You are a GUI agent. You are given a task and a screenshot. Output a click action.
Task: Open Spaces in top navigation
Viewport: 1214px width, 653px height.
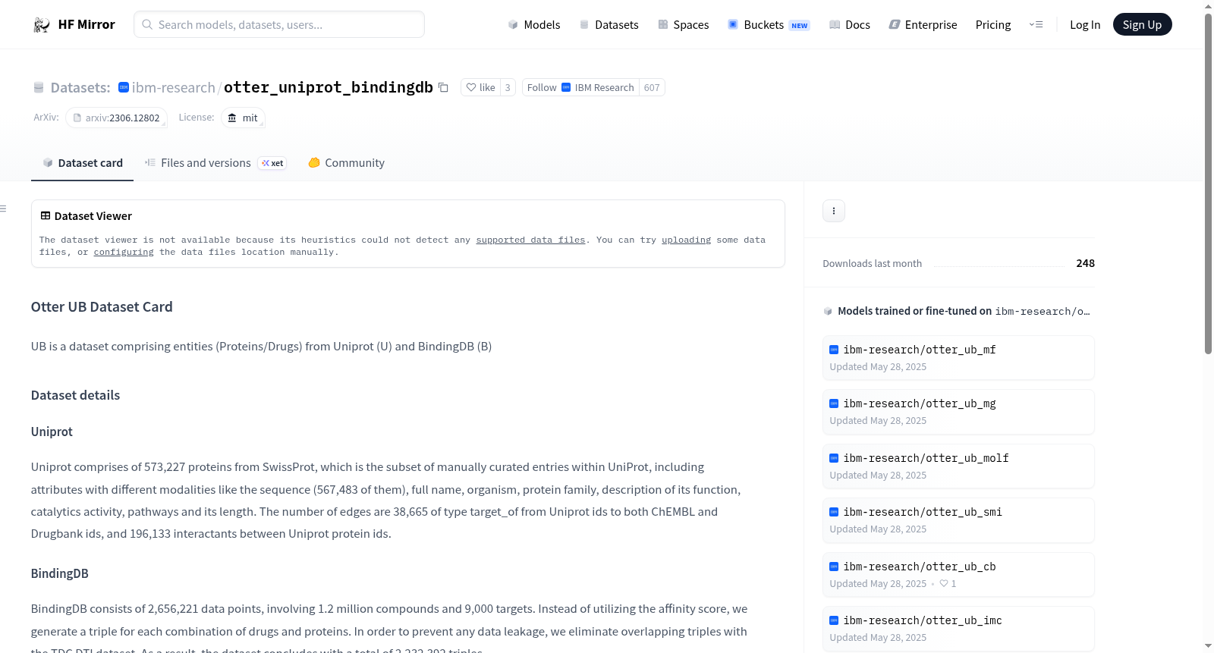683,25
